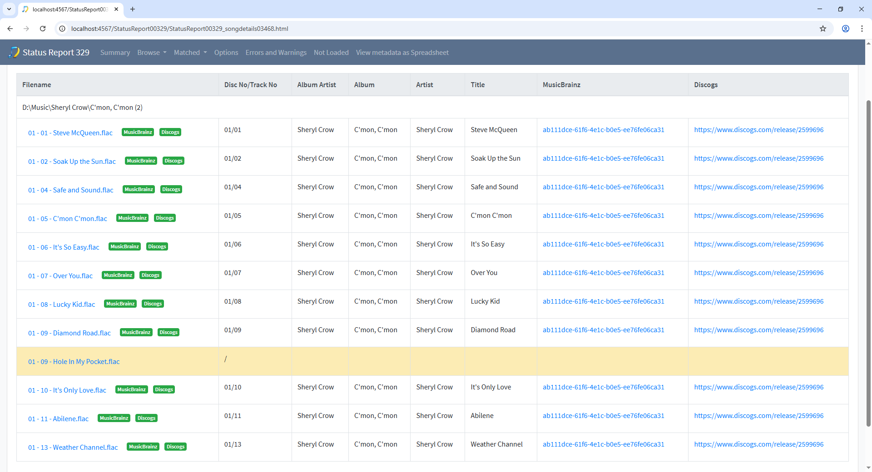Viewport: 872px width, 472px height.
Task: Close the StatusReport tab
Action: tap(116, 9)
